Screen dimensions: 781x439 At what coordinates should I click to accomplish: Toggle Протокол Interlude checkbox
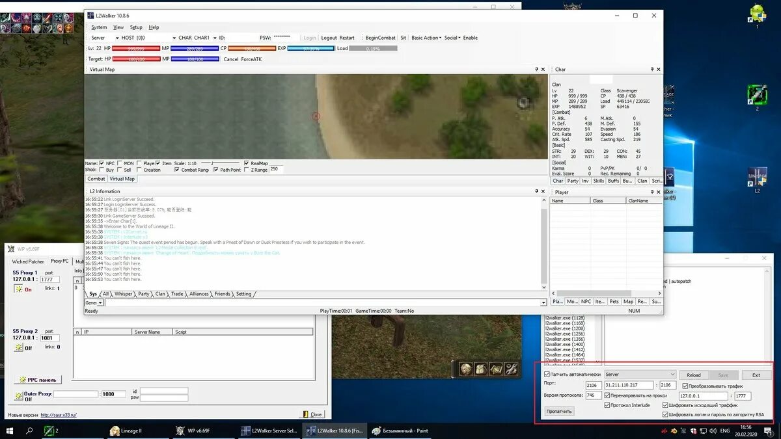tap(607, 405)
